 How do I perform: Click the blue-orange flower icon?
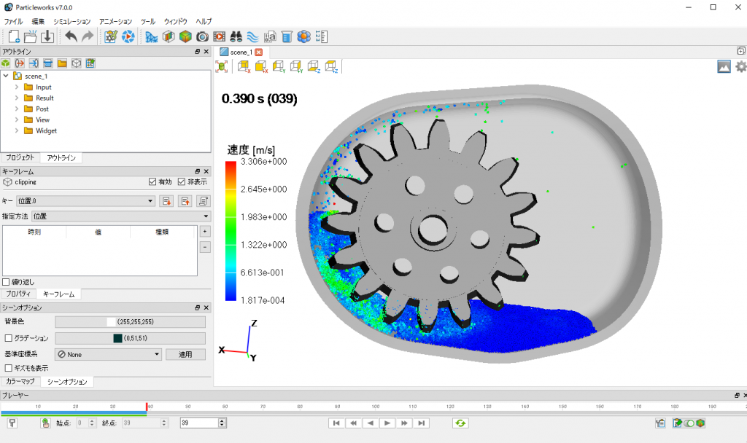tap(304, 36)
